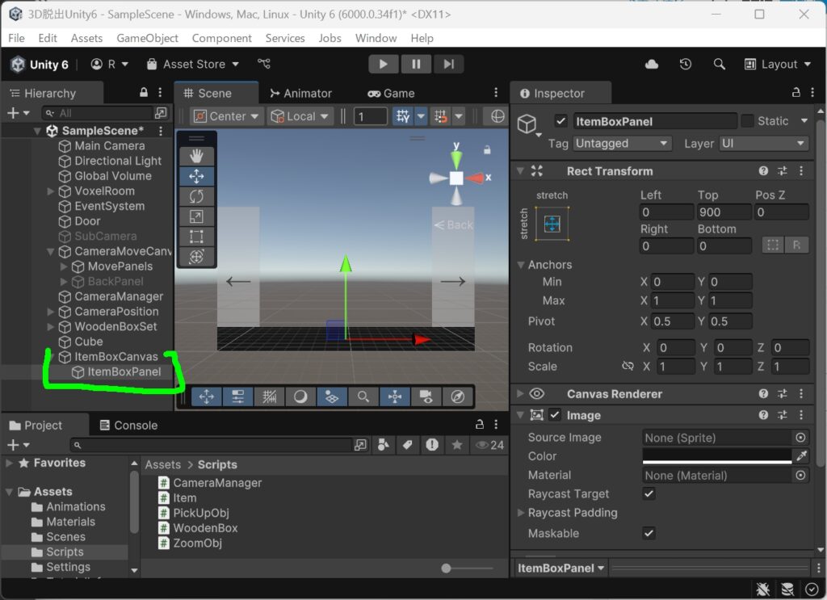Select the Rotate tool in Scene view

pyautogui.click(x=196, y=196)
